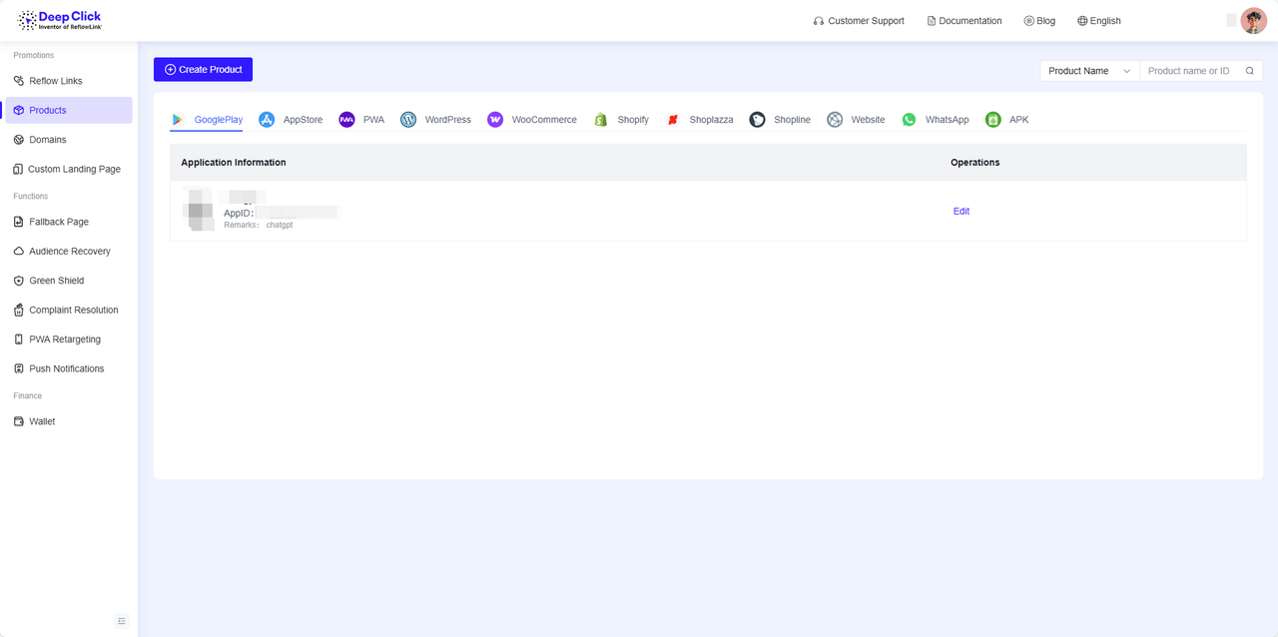Collapse sidebar using bottom menu icon
This screenshot has width=1278, height=637.
[x=122, y=621]
